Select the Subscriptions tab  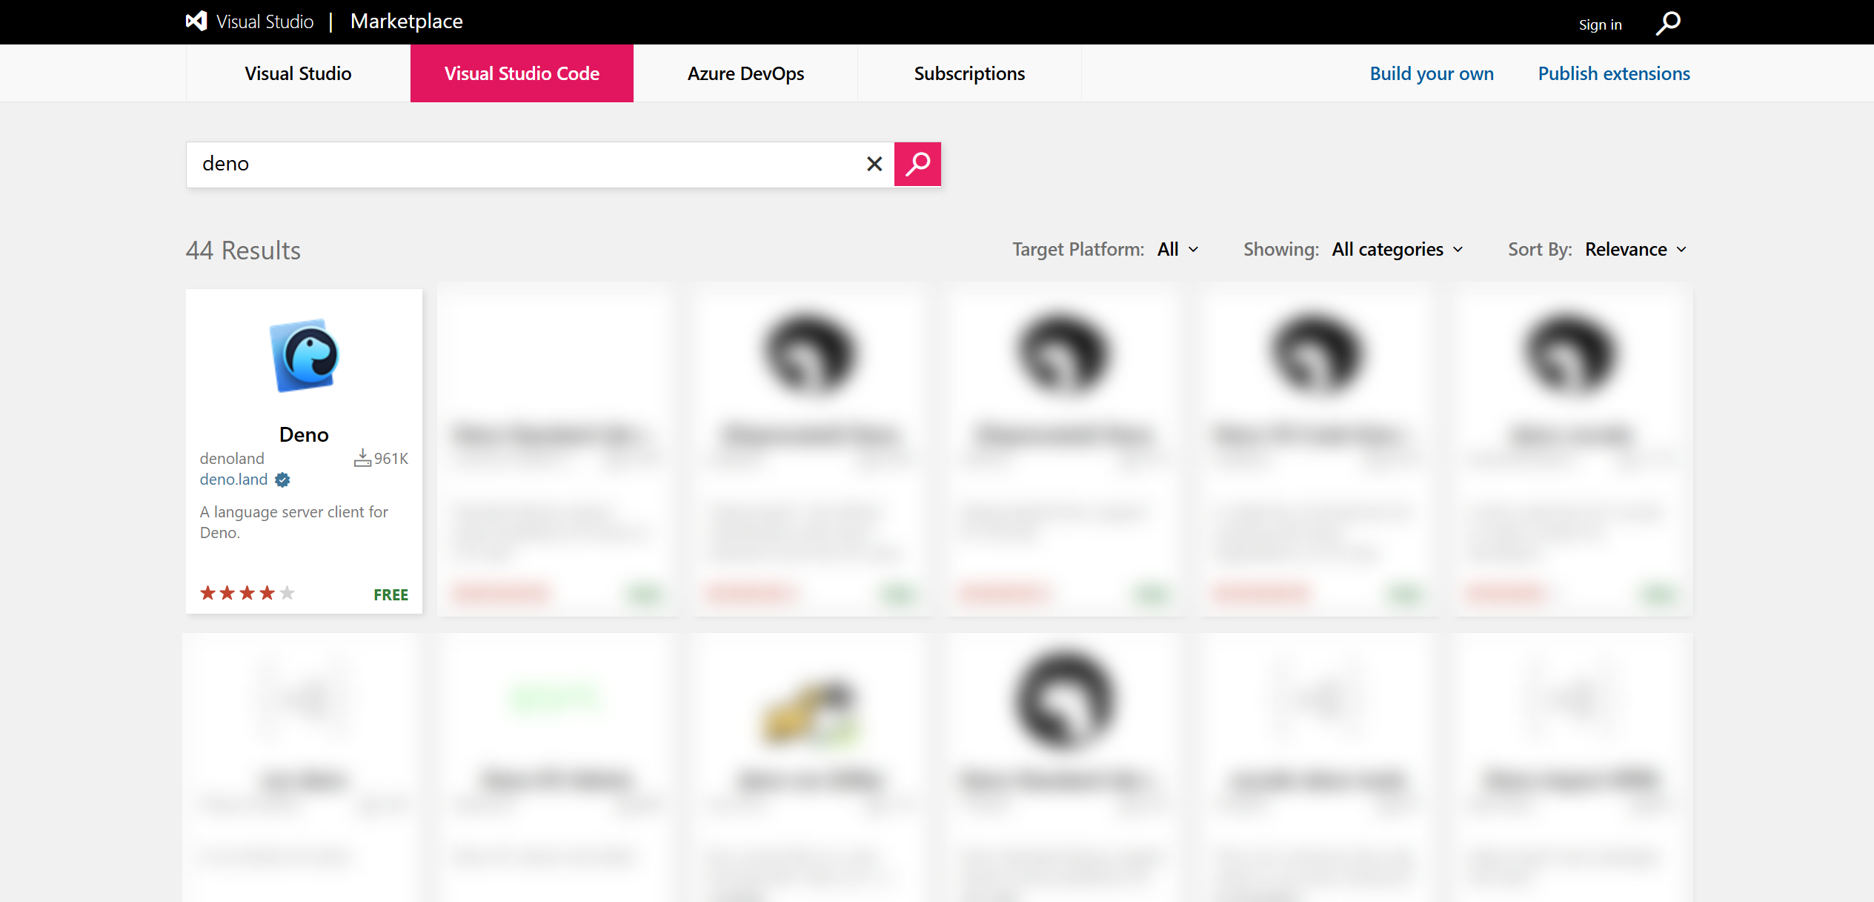pos(969,73)
